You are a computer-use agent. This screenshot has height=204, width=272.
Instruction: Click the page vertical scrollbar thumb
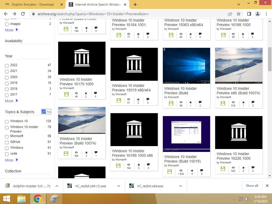pyautogui.click(x=270, y=59)
